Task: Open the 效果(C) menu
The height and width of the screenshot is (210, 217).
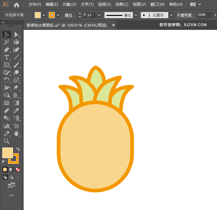Action: tap(122, 4)
